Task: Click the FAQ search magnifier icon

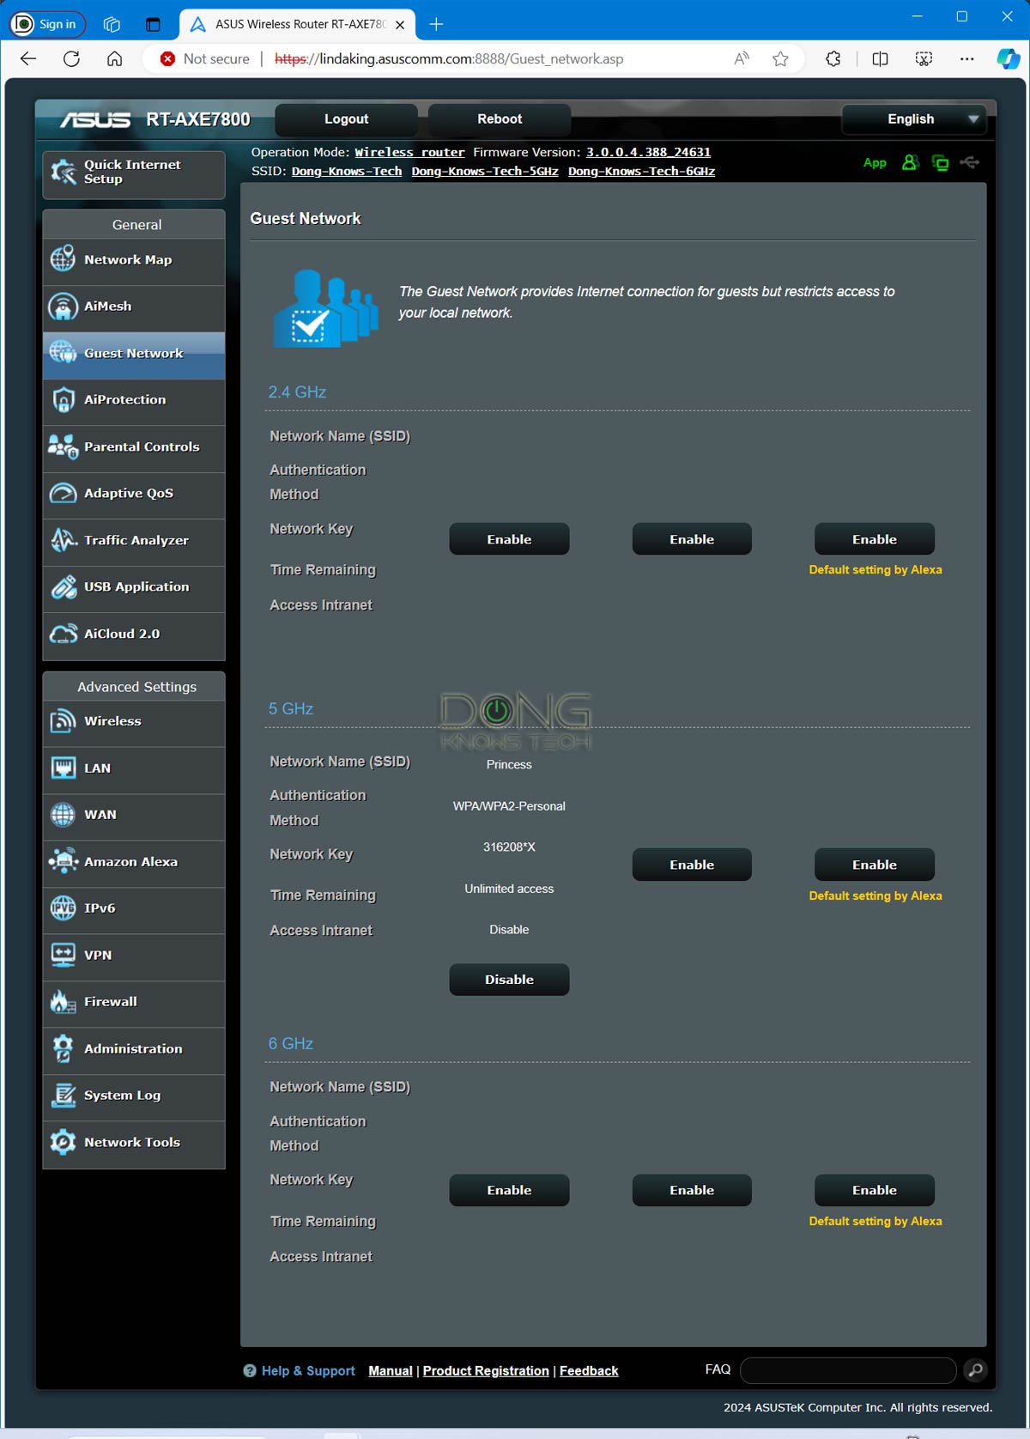Action: coord(975,1370)
